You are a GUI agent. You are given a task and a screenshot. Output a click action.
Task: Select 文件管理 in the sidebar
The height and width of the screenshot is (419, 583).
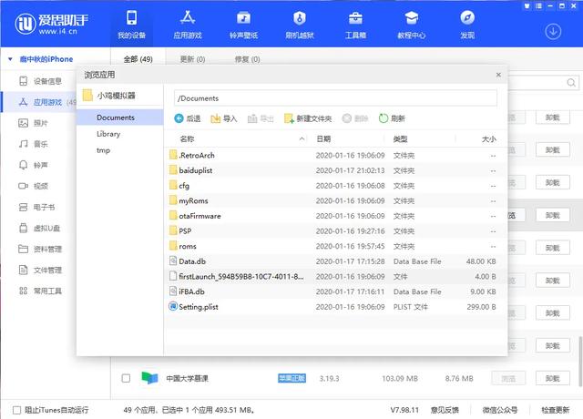40,270
